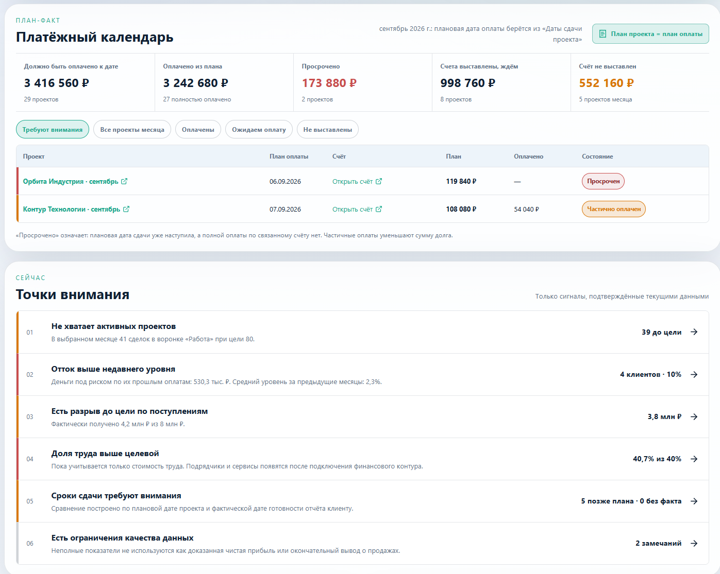Click the Частично оплачен status badge

click(614, 209)
